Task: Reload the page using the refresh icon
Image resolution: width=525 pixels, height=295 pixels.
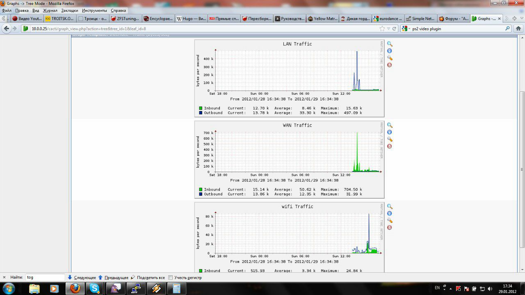Action: pos(395,29)
